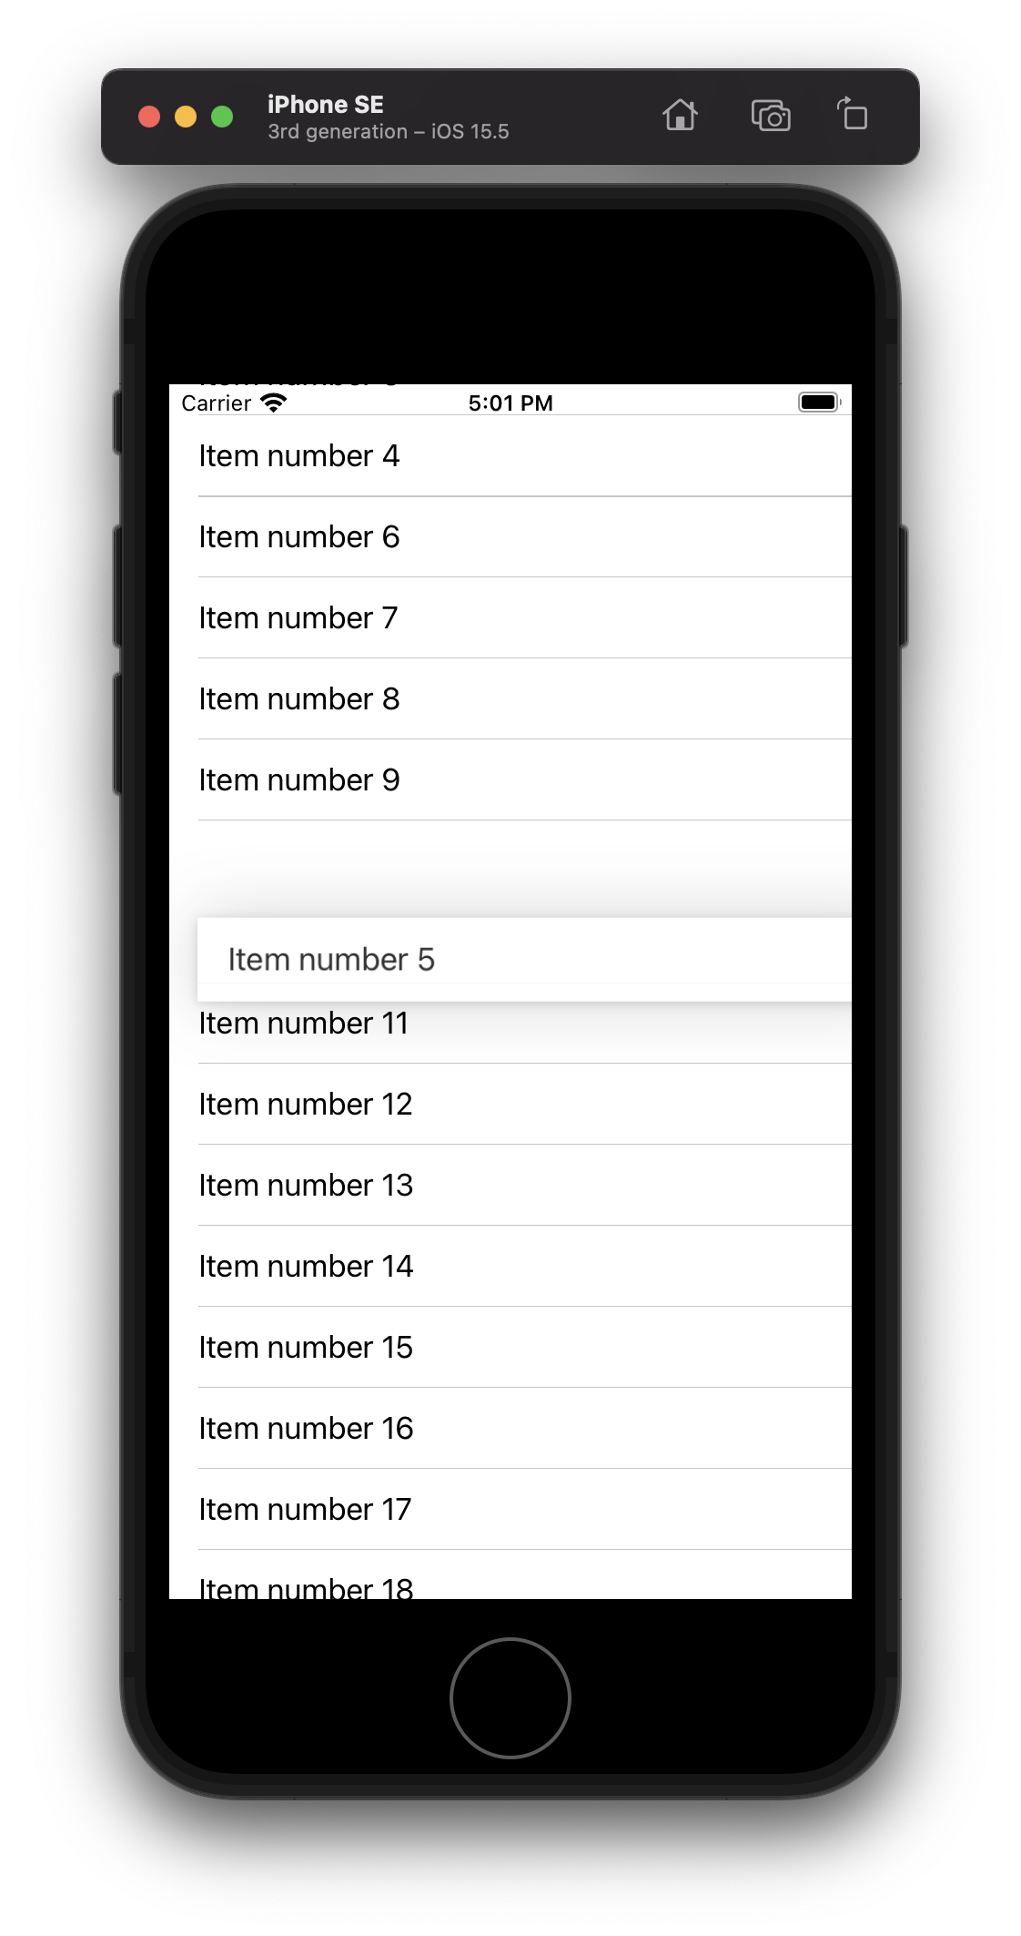This screenshot has width=1021, height=1936.
Task: Click the red close window button
Action: [x=149, y=117]
